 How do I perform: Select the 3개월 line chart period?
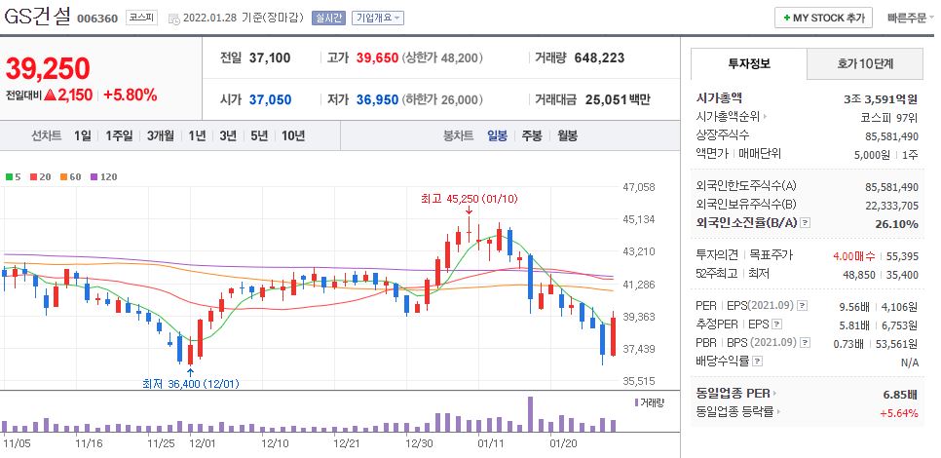160,135
